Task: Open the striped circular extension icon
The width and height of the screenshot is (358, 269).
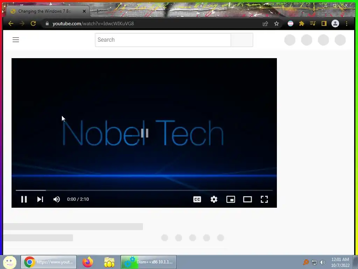Action: click(291, 23)
